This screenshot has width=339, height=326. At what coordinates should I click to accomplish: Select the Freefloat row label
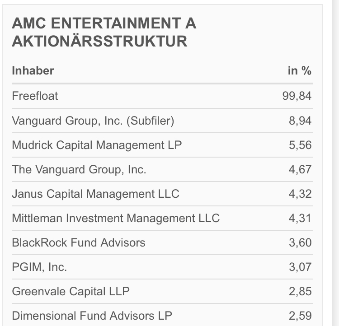35,96
